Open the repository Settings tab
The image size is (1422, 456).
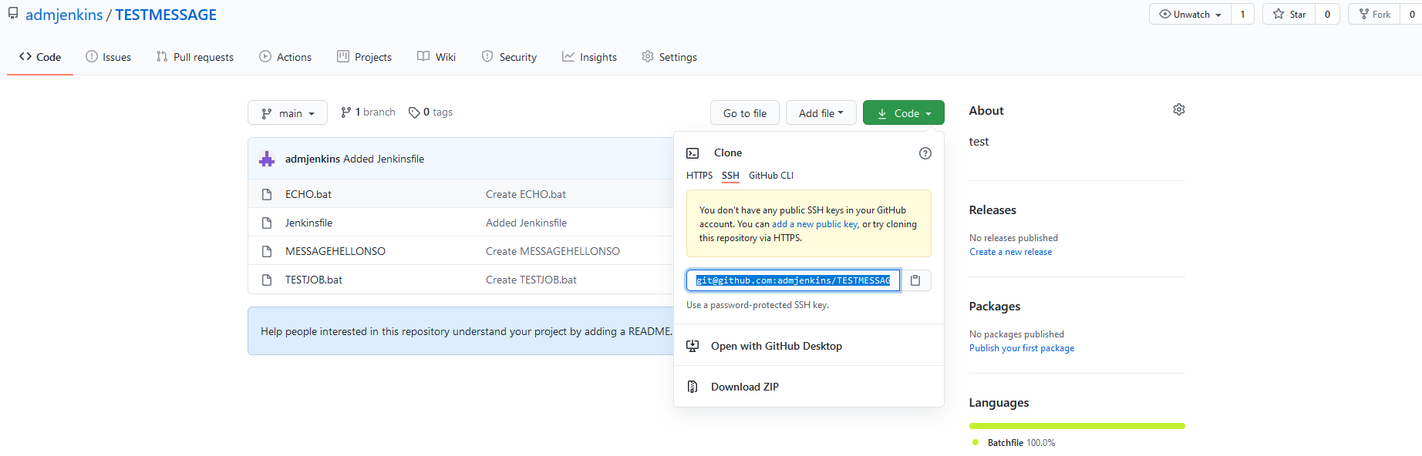pyautogui.click(x=669, y=57)
